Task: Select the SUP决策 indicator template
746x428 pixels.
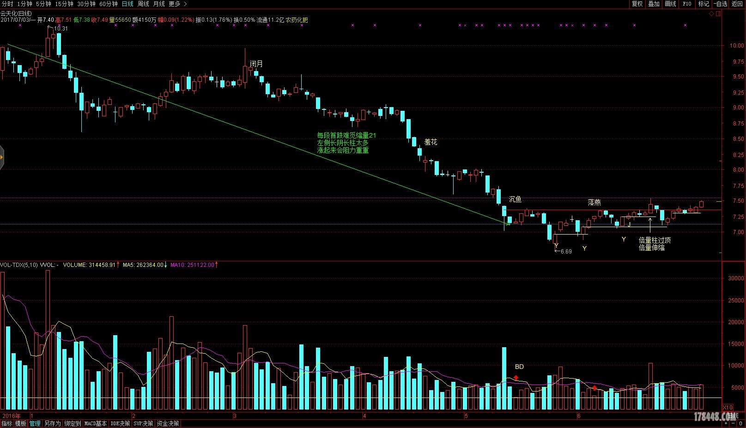Action: coord(143,423)
